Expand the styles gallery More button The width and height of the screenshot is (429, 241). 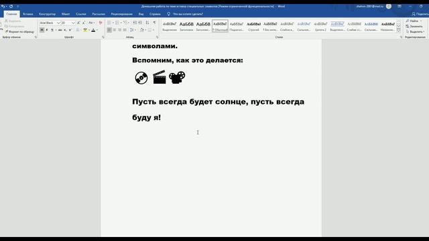pos(399,30)
